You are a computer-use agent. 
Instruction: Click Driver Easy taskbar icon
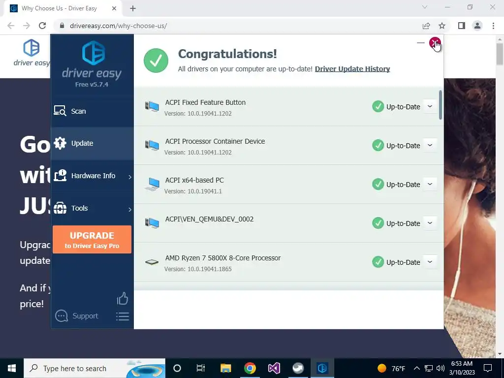pyautogui.click(x=322, y=368)
